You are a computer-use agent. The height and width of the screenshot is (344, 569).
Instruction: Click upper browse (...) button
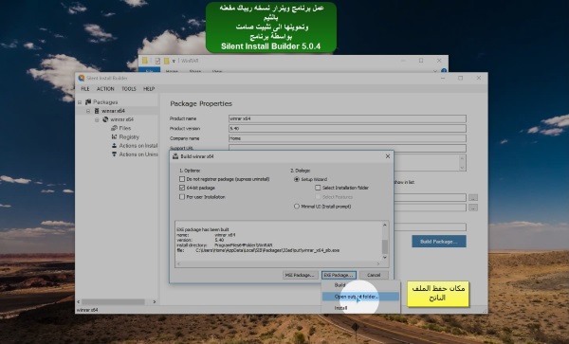click(473, 197)
